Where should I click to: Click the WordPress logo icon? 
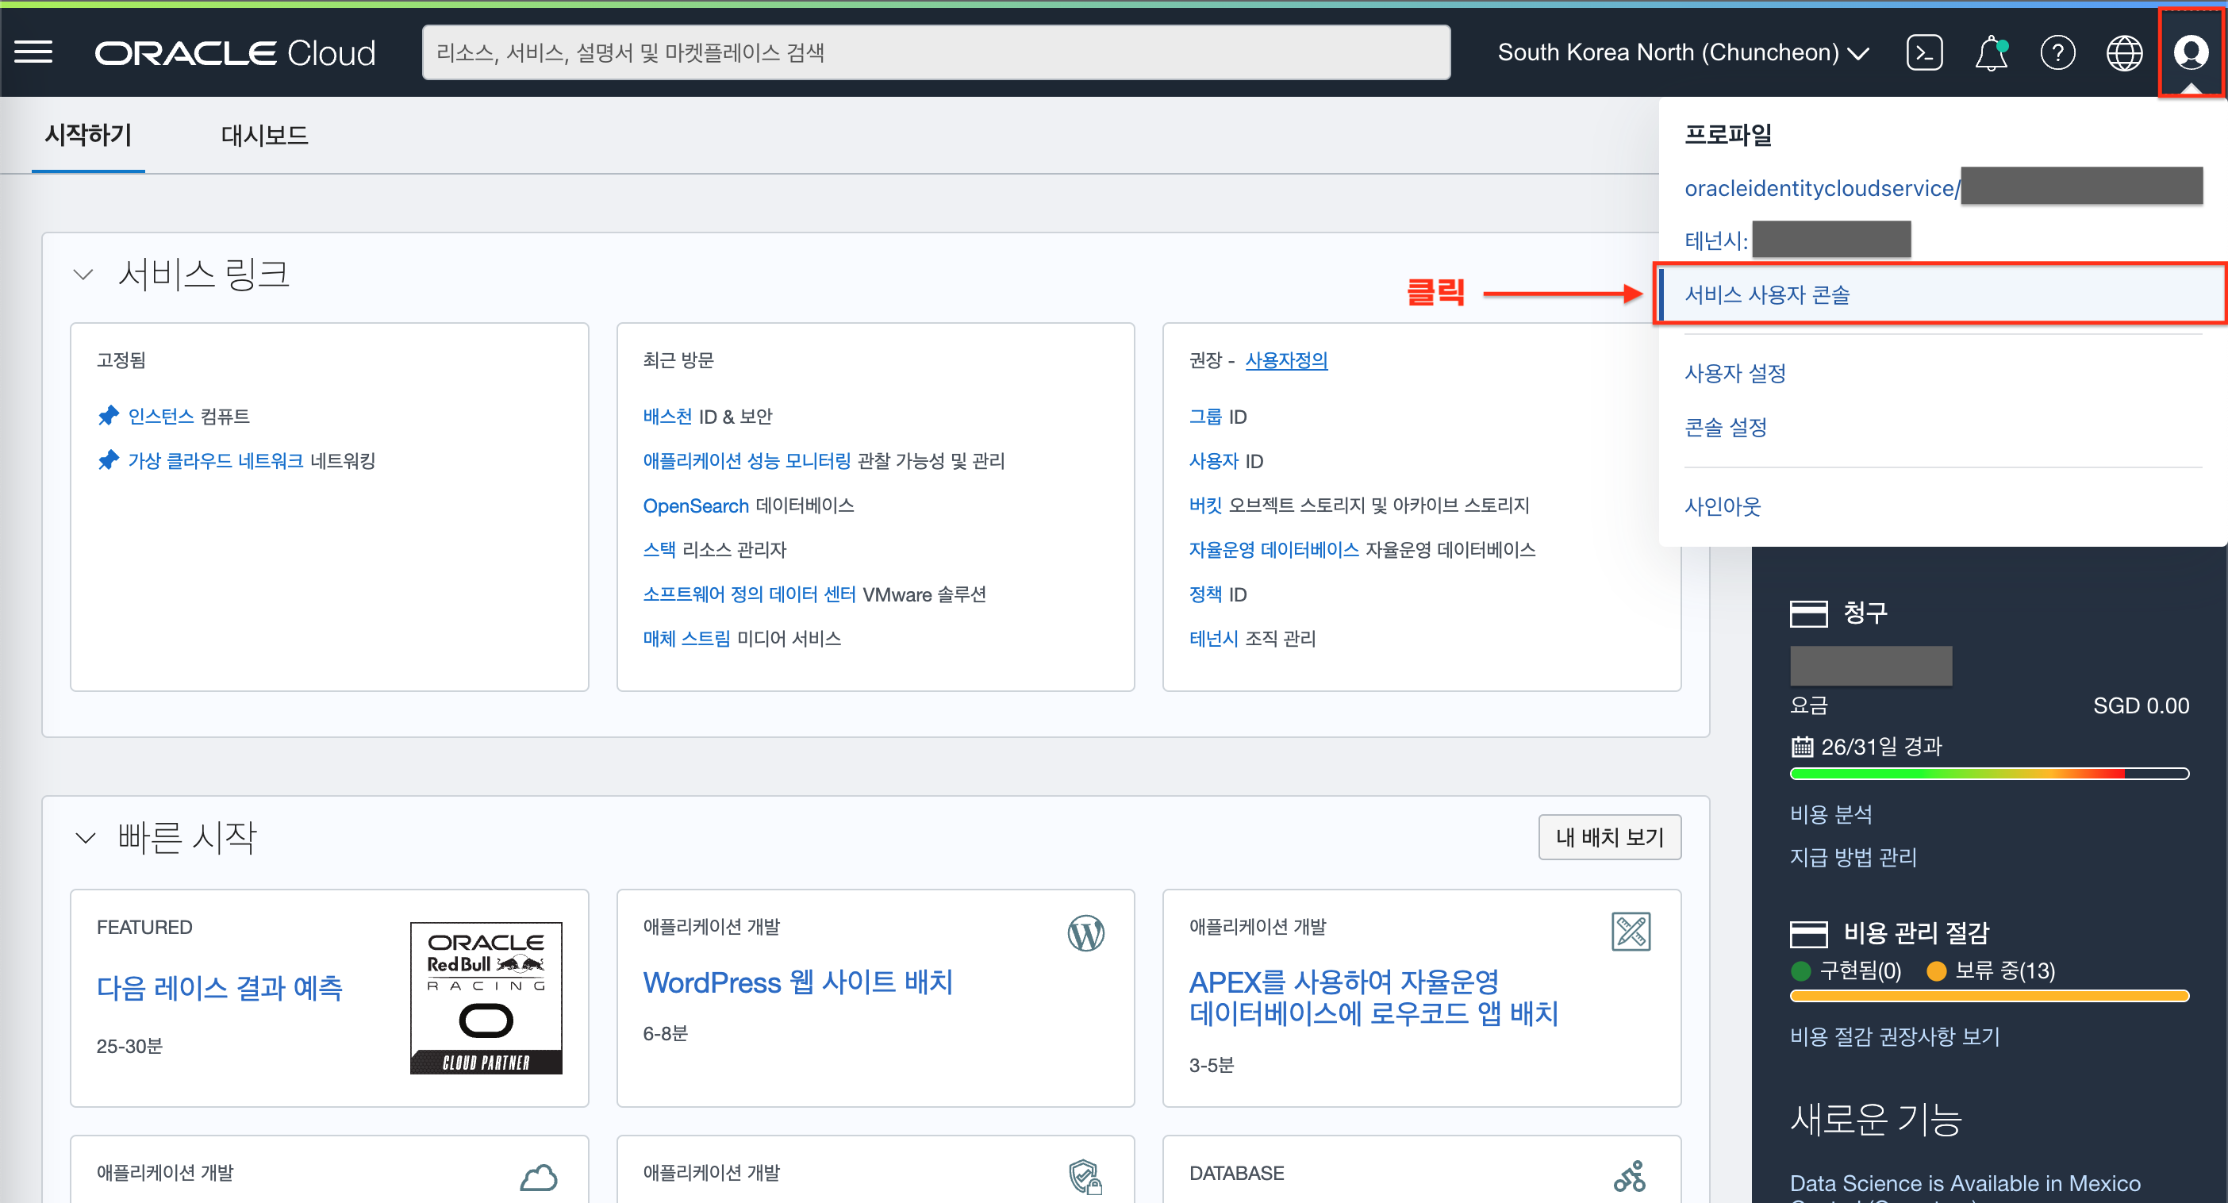(1085, 933)
